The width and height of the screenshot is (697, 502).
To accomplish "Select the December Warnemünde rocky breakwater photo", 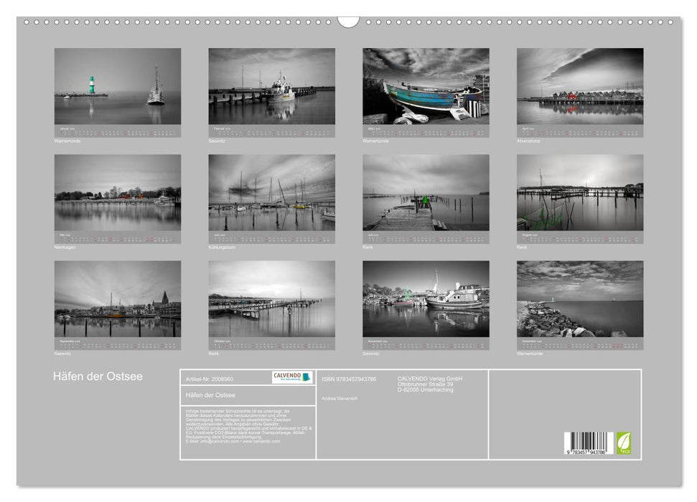I will (580, 299).
